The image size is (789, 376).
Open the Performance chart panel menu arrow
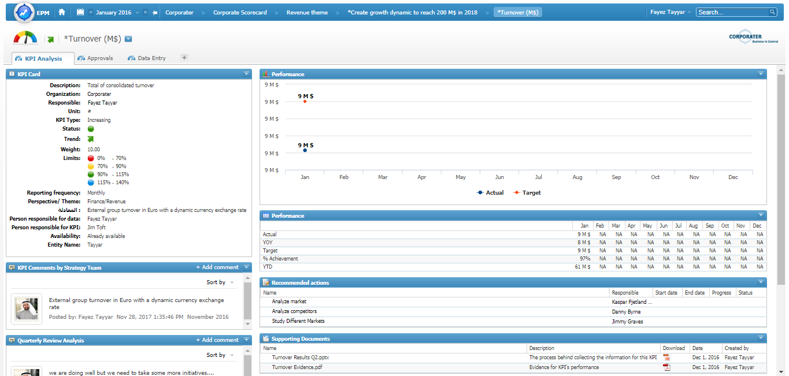[761, 74]
